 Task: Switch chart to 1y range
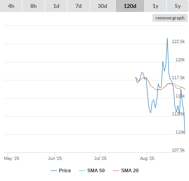[x=156, y=6]
